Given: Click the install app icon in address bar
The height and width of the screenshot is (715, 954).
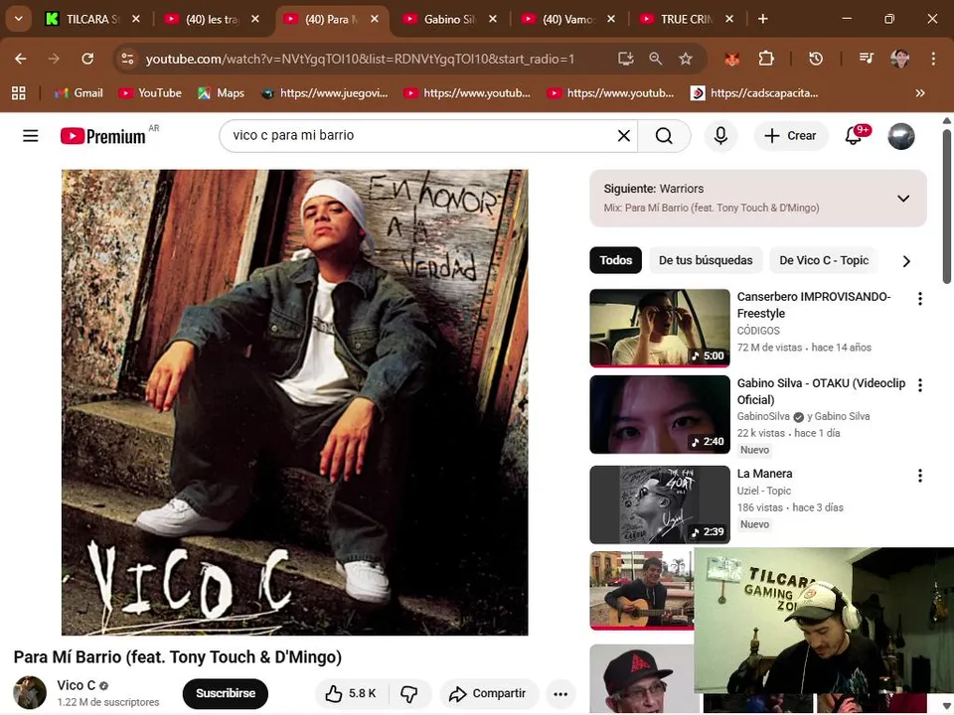Looking at the screenshot, I should click(625, 59).
